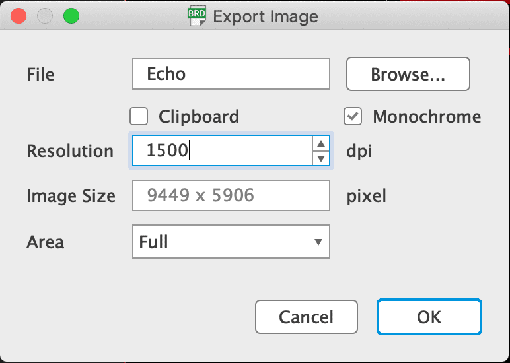
Task: Enable the Clipboard checkbox
Action: pos(139,117)
